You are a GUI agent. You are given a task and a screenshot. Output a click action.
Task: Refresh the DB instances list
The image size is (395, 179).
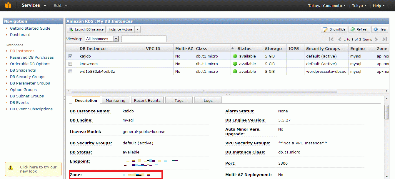[x=359, y=29]
